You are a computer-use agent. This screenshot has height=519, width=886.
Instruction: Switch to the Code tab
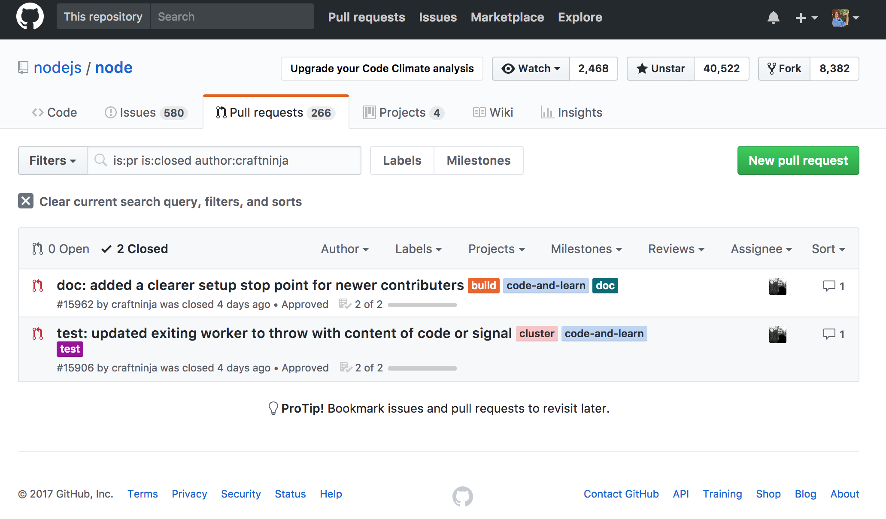(55, 112)
